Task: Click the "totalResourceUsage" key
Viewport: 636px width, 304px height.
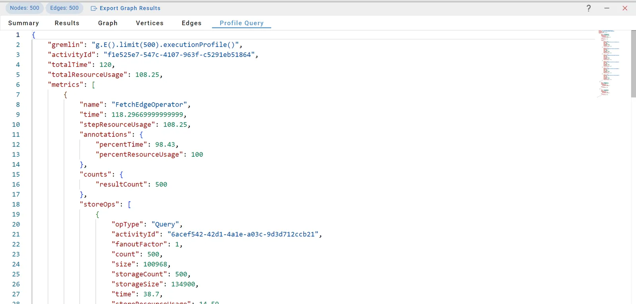Action: click(87, 74)
